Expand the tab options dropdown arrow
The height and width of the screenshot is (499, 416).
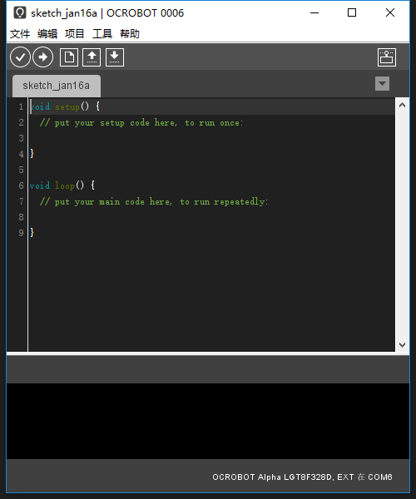pyautogui.click(x=382, y=84)
